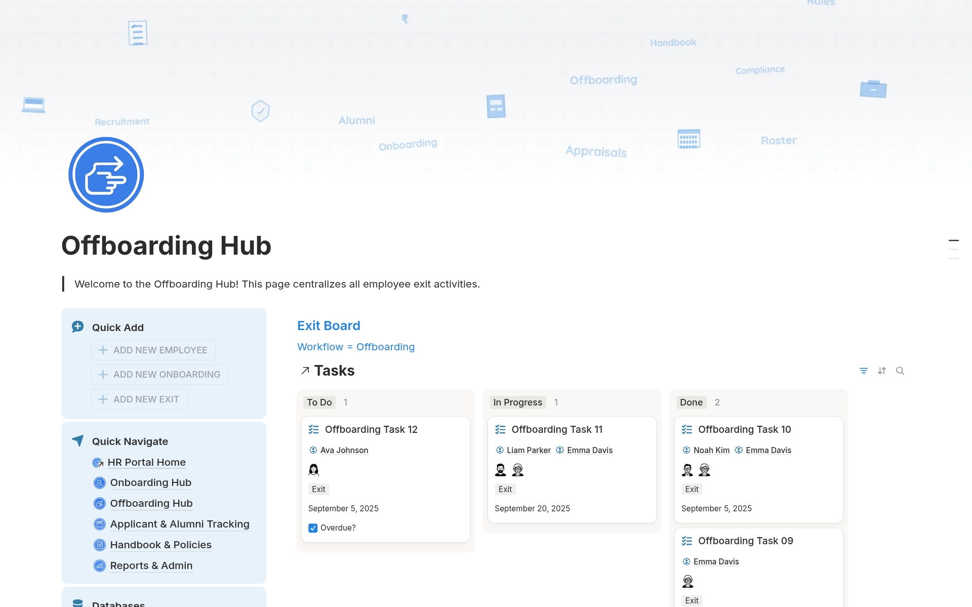Open Offboarding Task 10 card
Screen dimensions: 972x607
point(758,470)
